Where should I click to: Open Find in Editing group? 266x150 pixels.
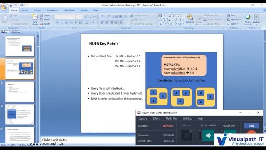pyautogui.click(x=231, y=15)
